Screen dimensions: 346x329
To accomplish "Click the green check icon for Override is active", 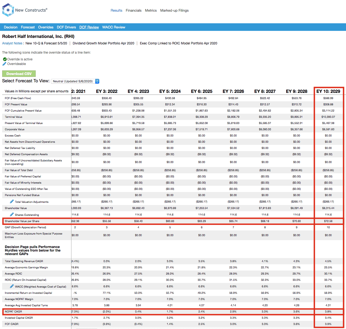I will click(x=5, y=59).
